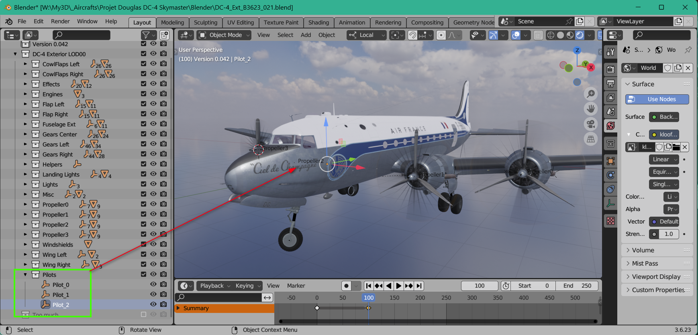This screenshot has height=335, width=698.
Task: Switch viewport shading to solid
Action: coord(560,35)
